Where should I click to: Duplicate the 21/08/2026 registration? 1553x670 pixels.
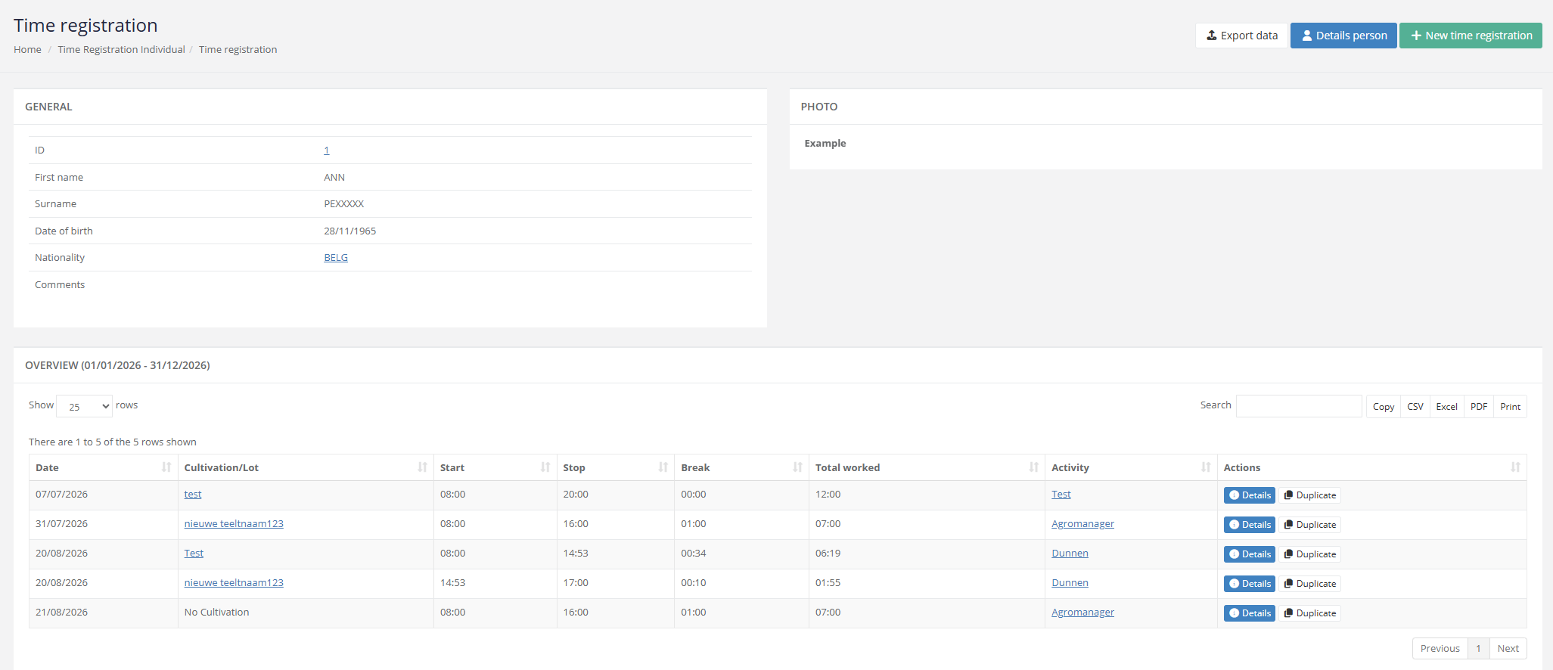tap(1310, 613)
